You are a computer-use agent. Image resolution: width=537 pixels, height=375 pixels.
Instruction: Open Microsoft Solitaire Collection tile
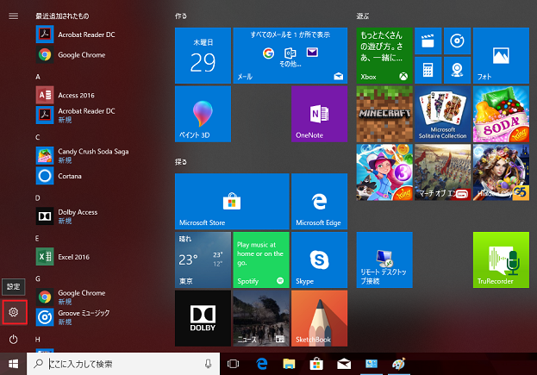click(442, 114)
